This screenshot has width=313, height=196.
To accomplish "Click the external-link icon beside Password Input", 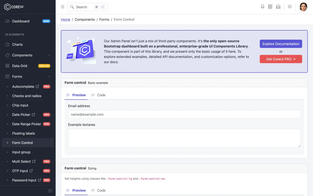I will (39, 180).
